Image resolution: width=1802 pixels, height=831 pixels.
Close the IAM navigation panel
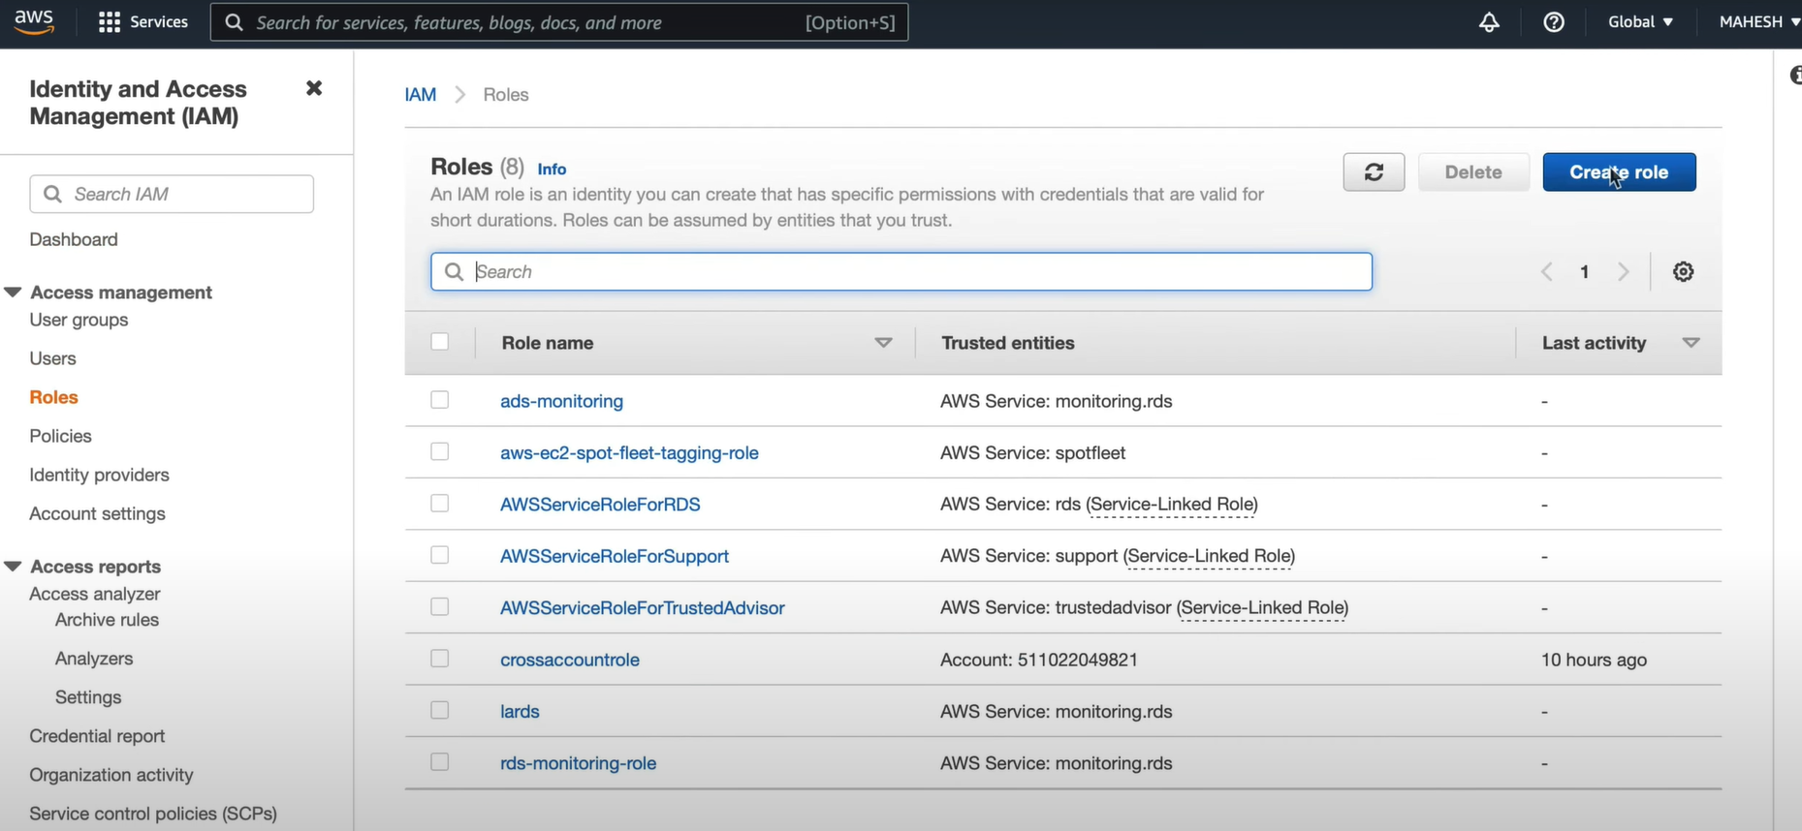click(x=313, y=89)
